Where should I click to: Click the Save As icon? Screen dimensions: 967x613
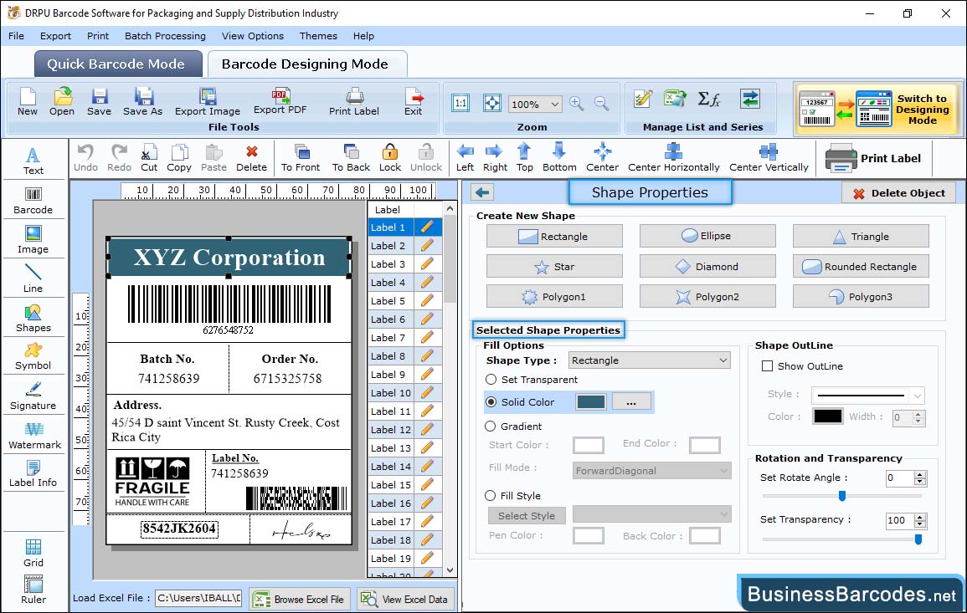click(x=143, y=97)
